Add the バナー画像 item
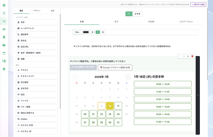The image size is (213, 137). click(37, 107)
